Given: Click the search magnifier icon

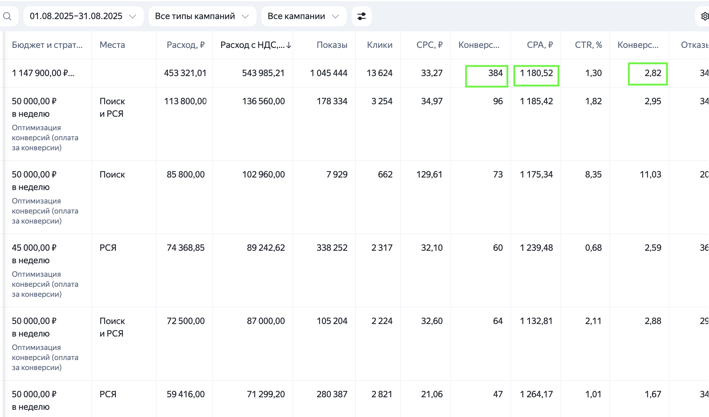Looking at the screenshot, I should (7, 16).
